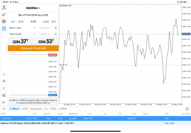Expand the XAUUSDm symbol dropdown
The height and width of the screenshot is (133, 191).
click(x=33, y=8)
